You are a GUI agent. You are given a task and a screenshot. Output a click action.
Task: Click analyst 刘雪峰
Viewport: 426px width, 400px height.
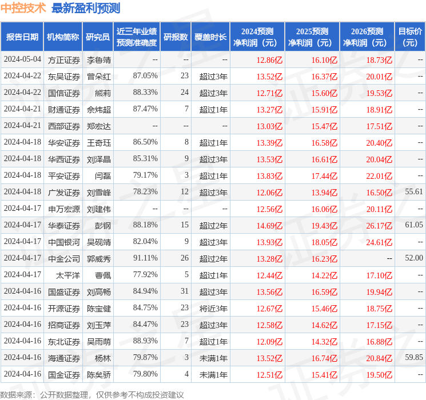98,193
